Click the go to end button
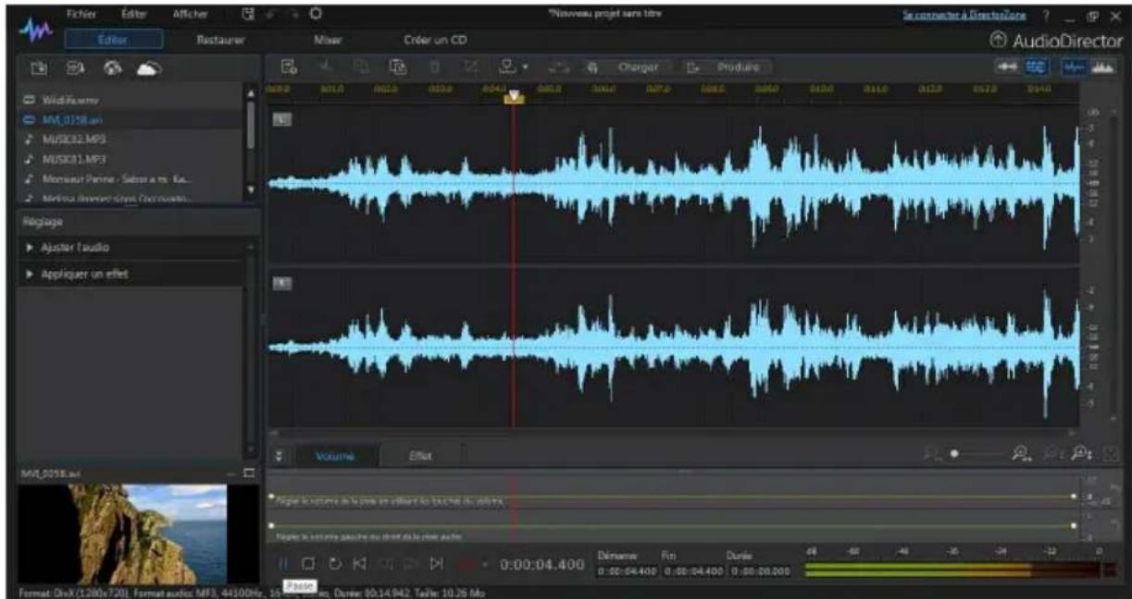The width and height of the screenshot is (1132, 599). pyautogui.click(x=435, y=563)
